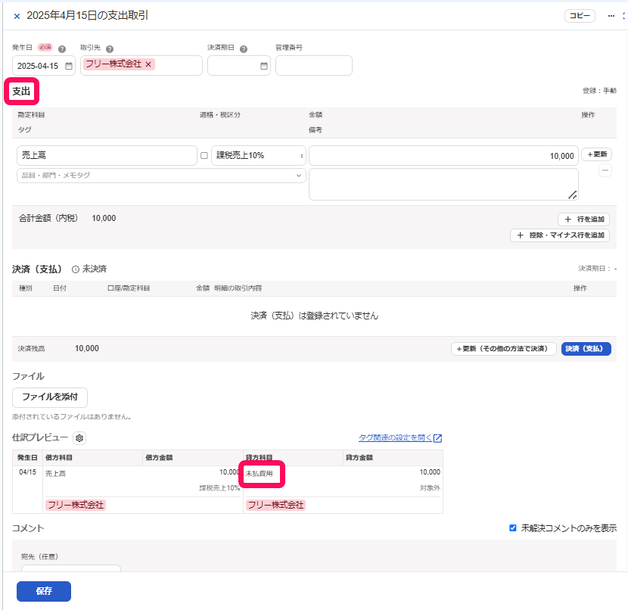This screenshot has height=610, width=628.
Task: Click the +更新 button in the detail row
Action: coord(596,154)
